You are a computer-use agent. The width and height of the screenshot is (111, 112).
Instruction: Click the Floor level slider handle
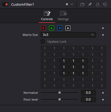[x=59, y=99]
